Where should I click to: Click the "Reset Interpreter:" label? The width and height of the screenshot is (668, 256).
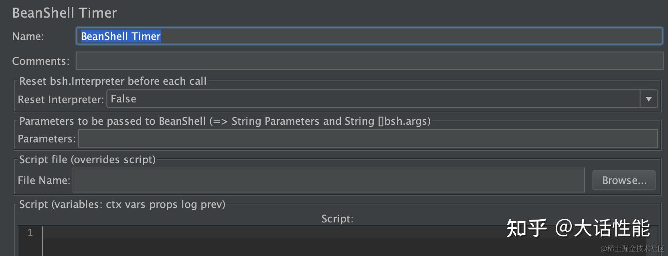(x=61, y=100)
